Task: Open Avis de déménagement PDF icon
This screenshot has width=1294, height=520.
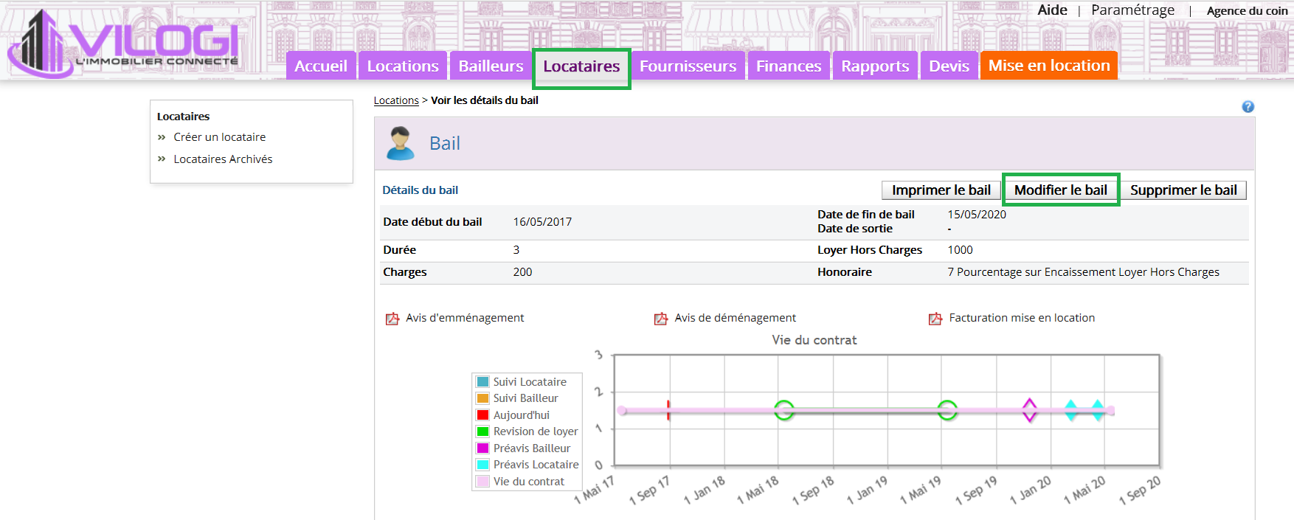Action: coord(661,319)
